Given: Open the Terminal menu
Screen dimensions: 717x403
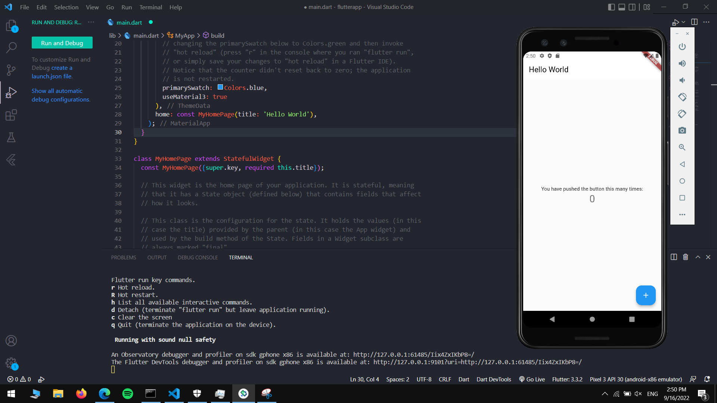Looking at the screenshot, I should (150, 7).
